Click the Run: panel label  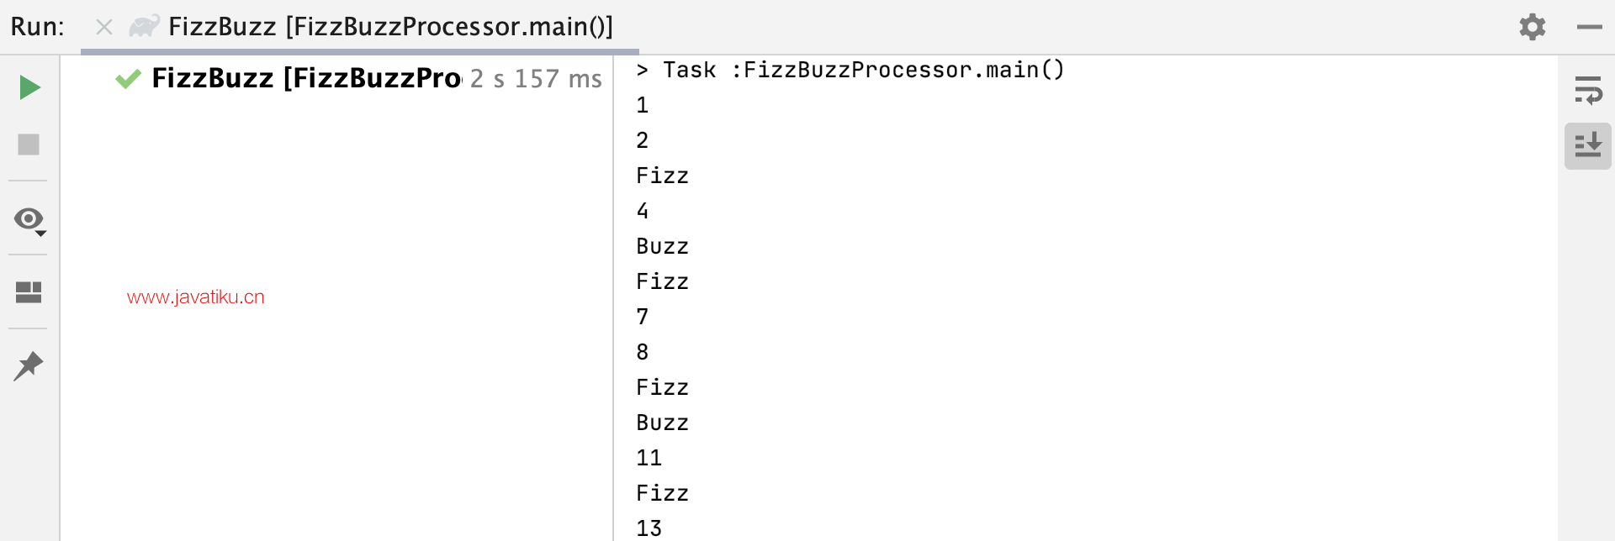tap(37, 27)
